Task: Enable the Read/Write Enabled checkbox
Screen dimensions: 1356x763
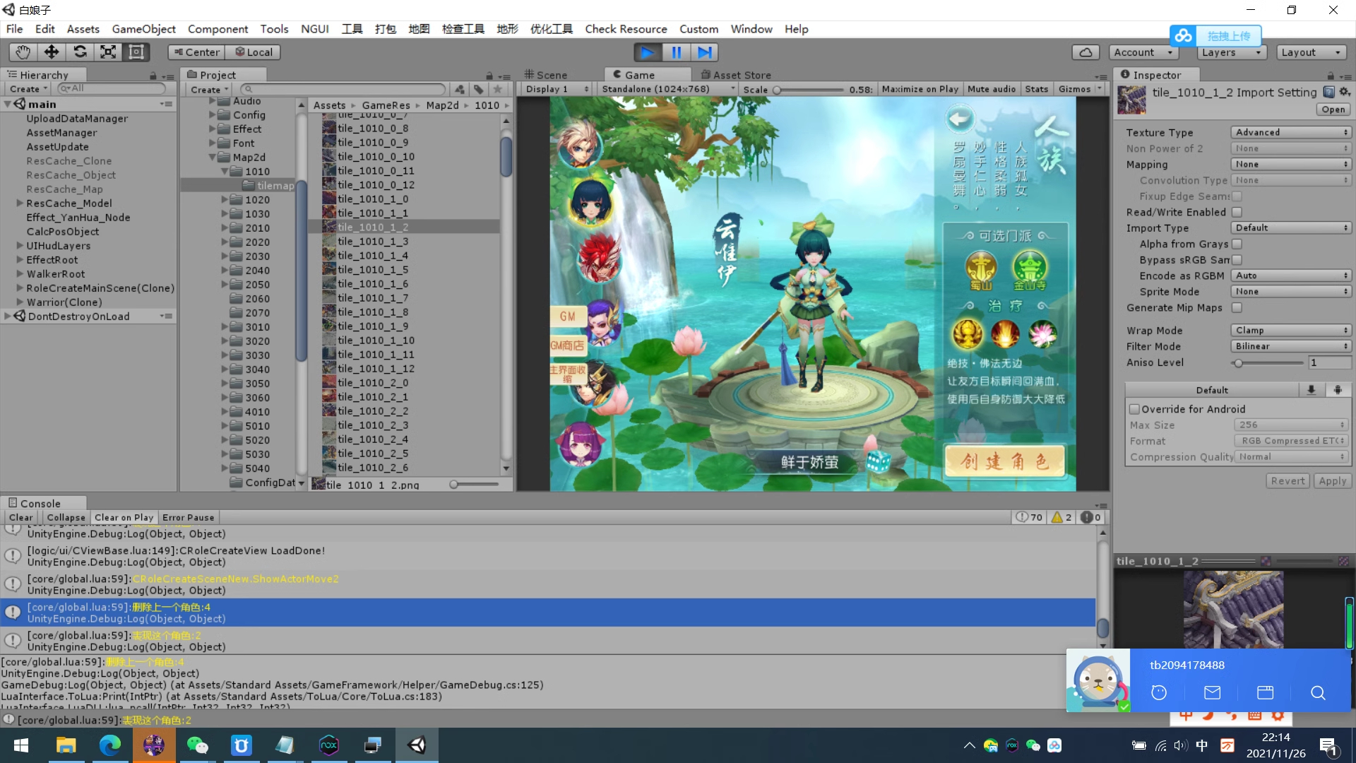Action: click(1237, 212)
